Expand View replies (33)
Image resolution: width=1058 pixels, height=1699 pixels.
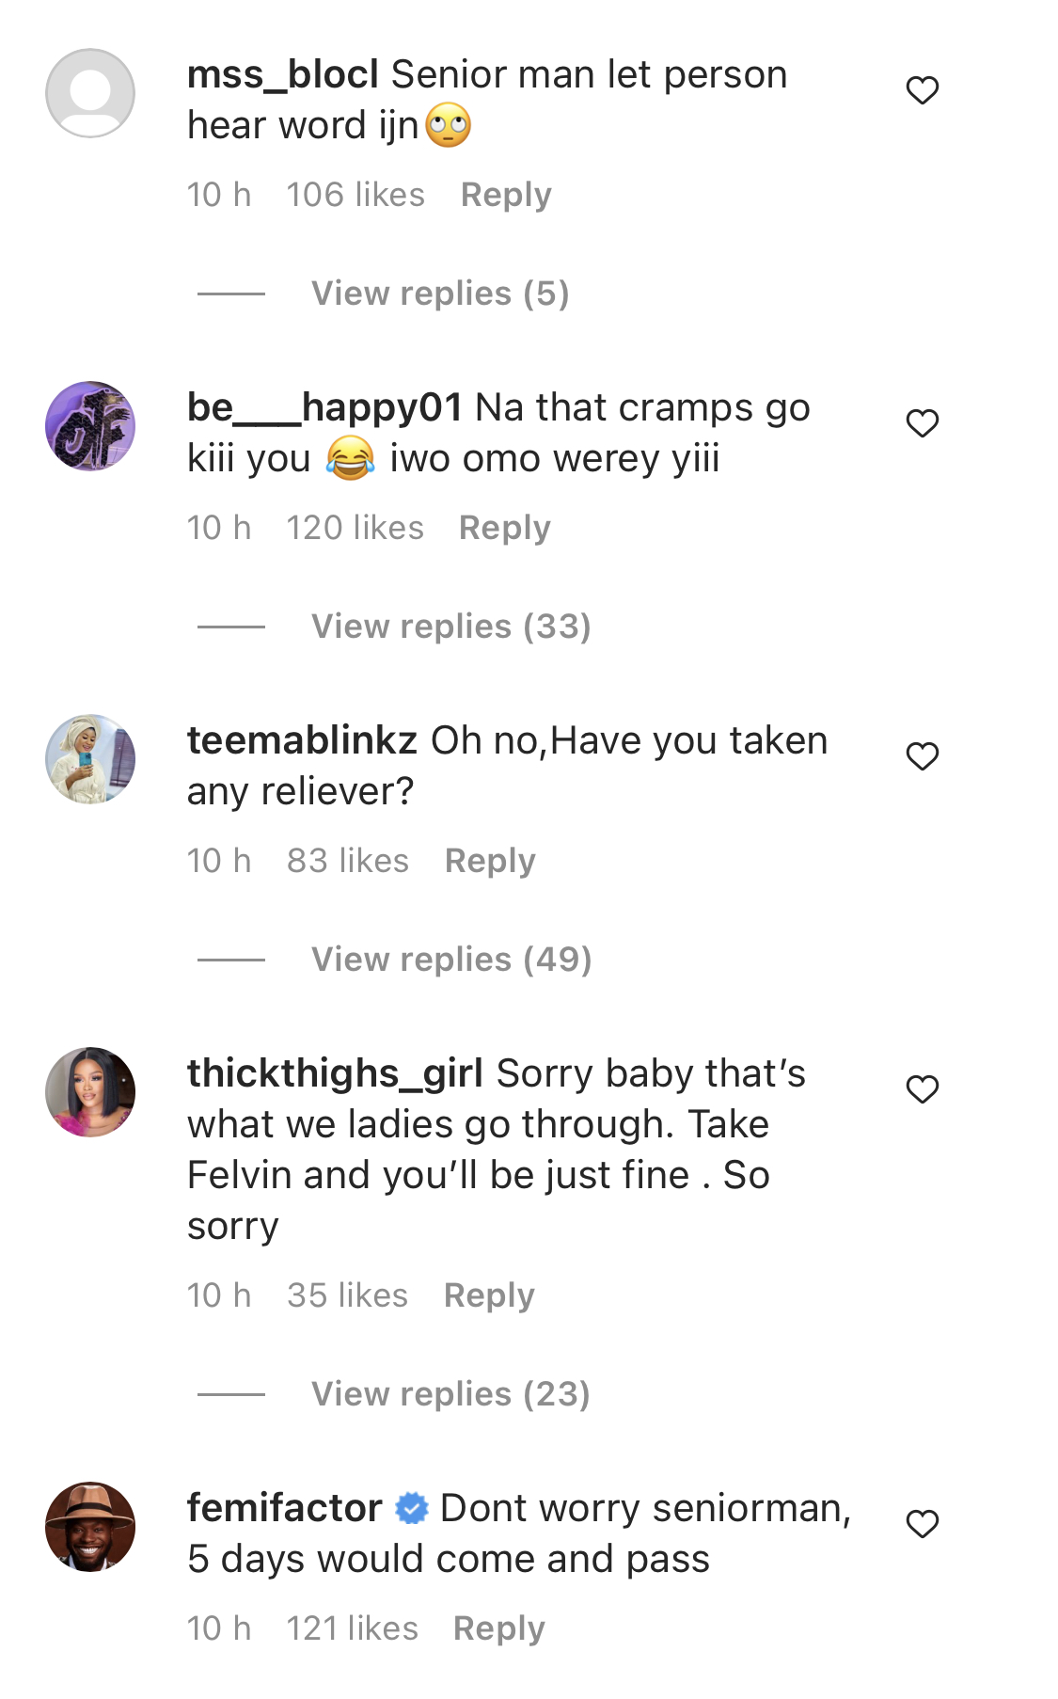pos(451,627)
